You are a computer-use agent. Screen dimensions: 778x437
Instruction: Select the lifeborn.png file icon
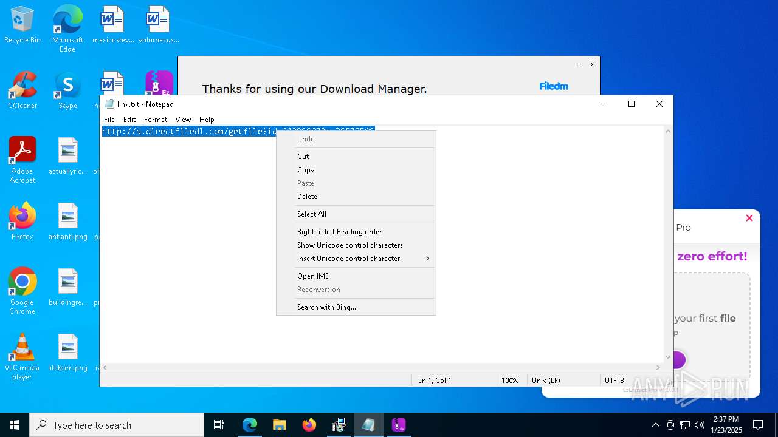tap(67, 353)
